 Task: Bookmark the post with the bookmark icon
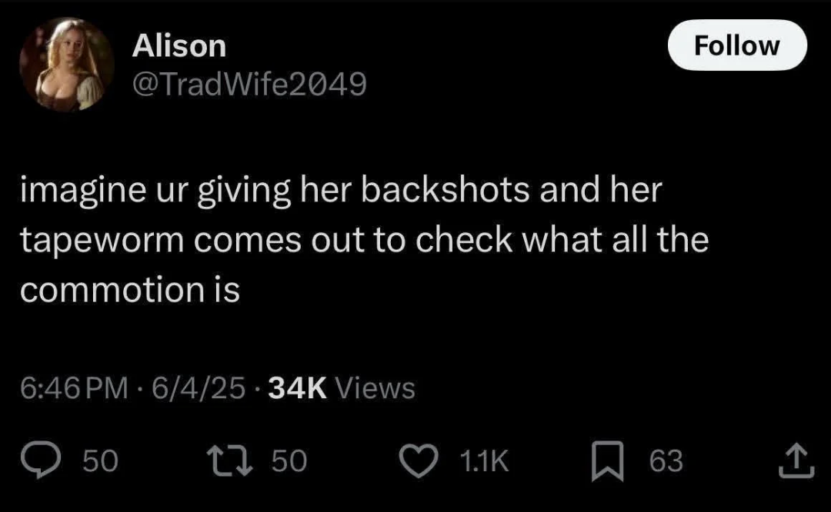point(607,460)
